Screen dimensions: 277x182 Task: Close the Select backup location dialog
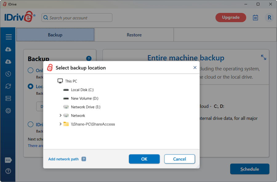[x=195, y=67]
